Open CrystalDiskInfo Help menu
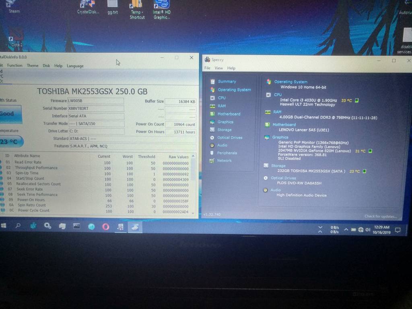Viewport: 412px width, 309px height. [58, 66]
